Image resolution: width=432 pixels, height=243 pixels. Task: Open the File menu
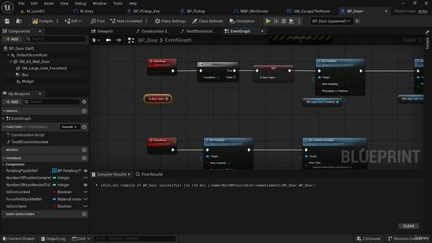point(21,3)
